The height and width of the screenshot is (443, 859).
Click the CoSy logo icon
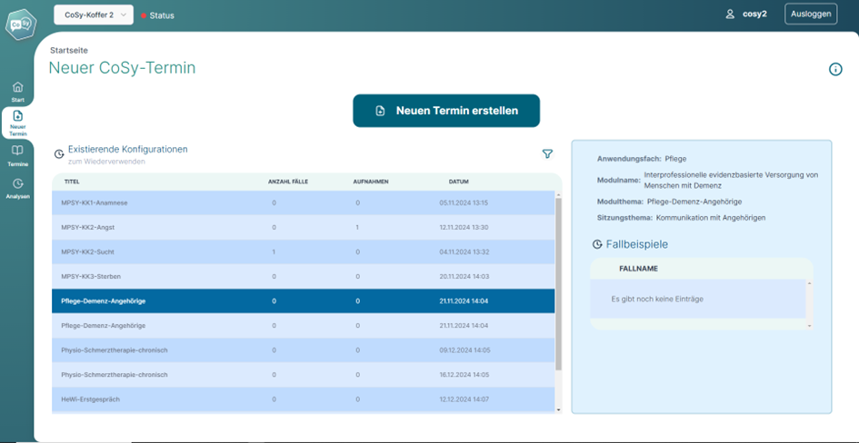click(20, 25)
